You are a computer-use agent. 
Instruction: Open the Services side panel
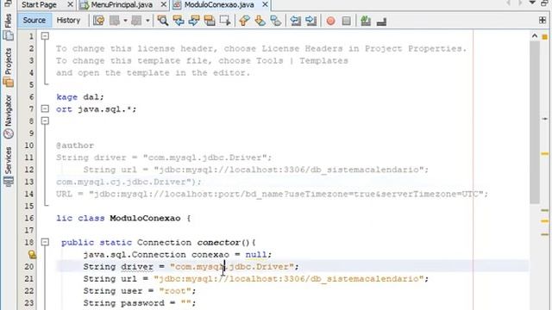[x=8, y=166]
